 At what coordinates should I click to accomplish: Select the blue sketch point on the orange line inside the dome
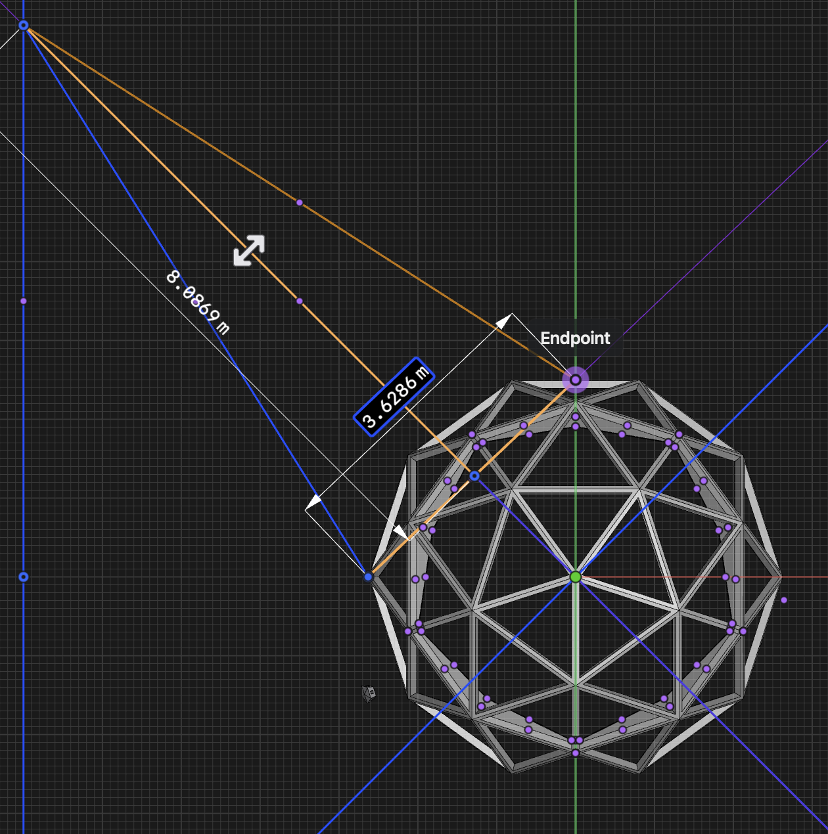coord(474,476)
